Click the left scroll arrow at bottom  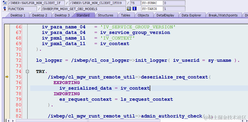click(9, 121)
